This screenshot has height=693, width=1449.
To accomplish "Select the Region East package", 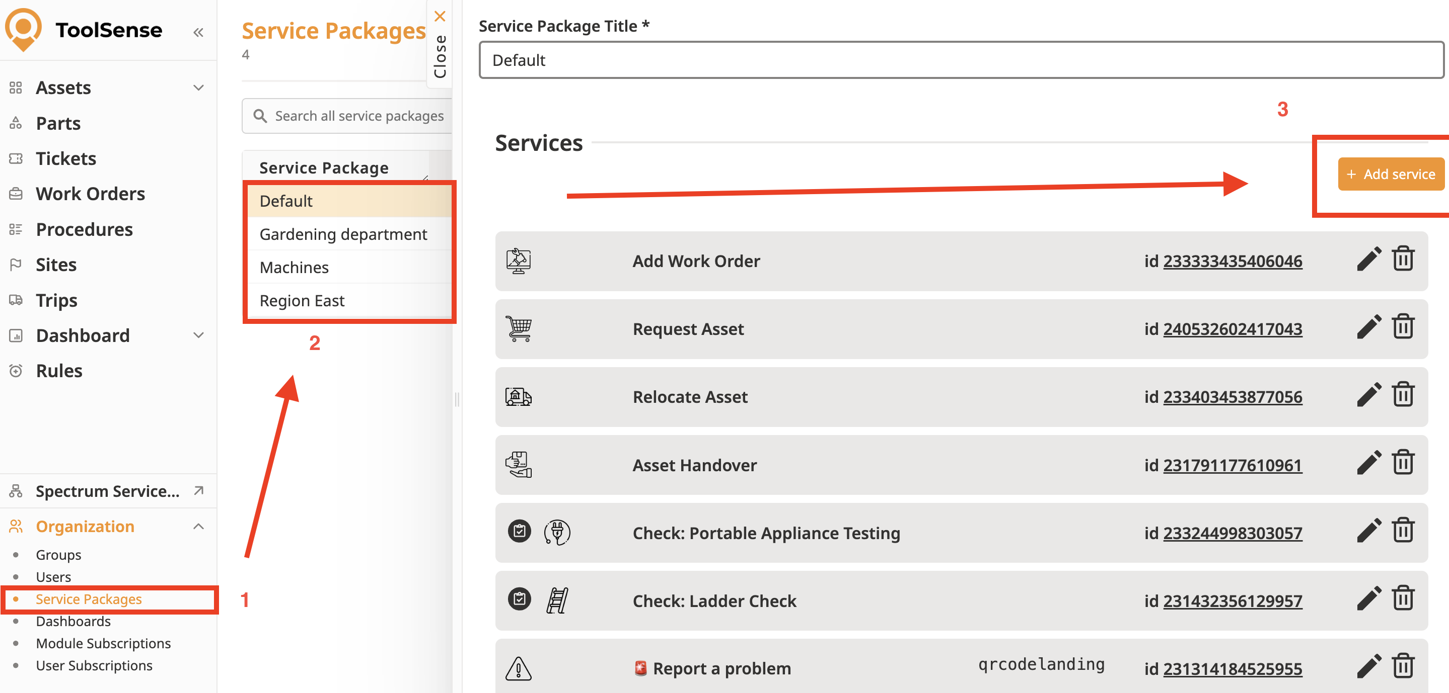I will pyautogui.click(x=302, y=301).
